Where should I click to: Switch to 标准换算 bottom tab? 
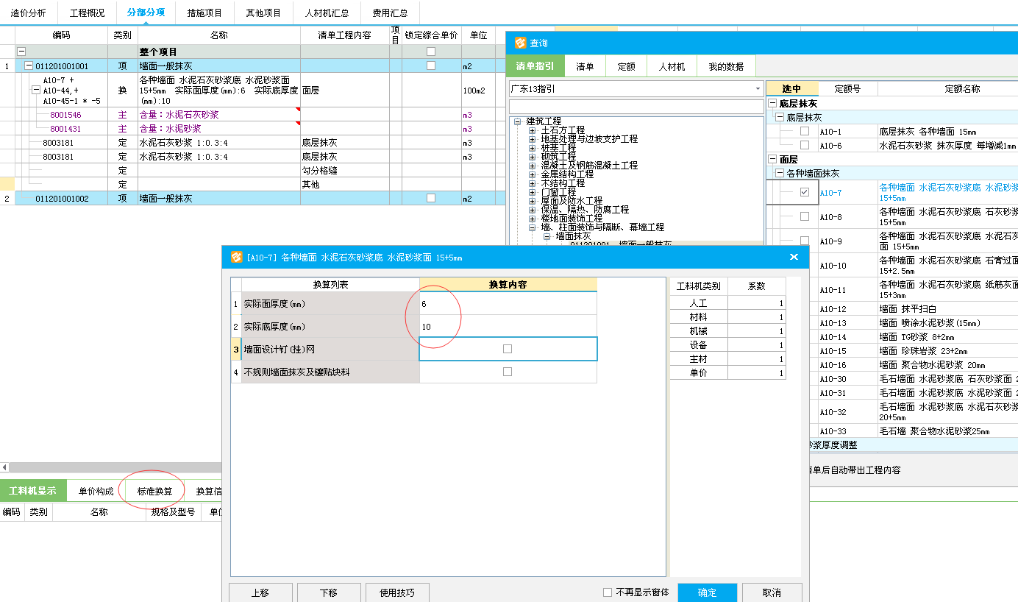point(154,491)
